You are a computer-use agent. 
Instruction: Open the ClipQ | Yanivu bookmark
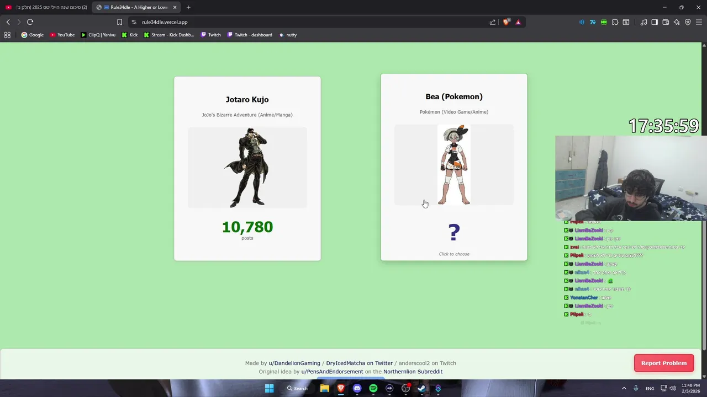coord(98,35)
